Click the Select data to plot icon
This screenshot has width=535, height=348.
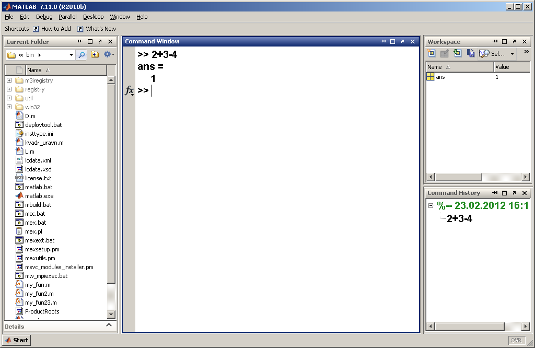click(484, 54)
